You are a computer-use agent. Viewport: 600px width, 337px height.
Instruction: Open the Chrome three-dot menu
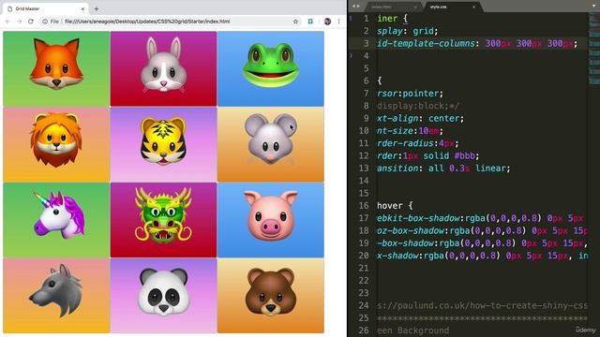point(338,22)
